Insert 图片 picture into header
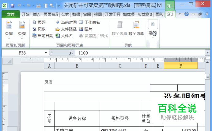 pyautogui.click(x=85, y=29)
